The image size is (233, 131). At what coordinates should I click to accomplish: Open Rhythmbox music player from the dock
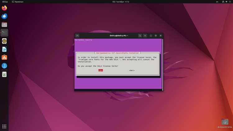[x=4, y=41]
